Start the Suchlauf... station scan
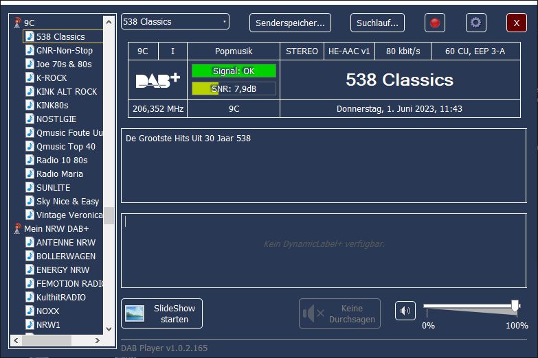The width and height of the screenshot is (538, 358). coord(377,23)
